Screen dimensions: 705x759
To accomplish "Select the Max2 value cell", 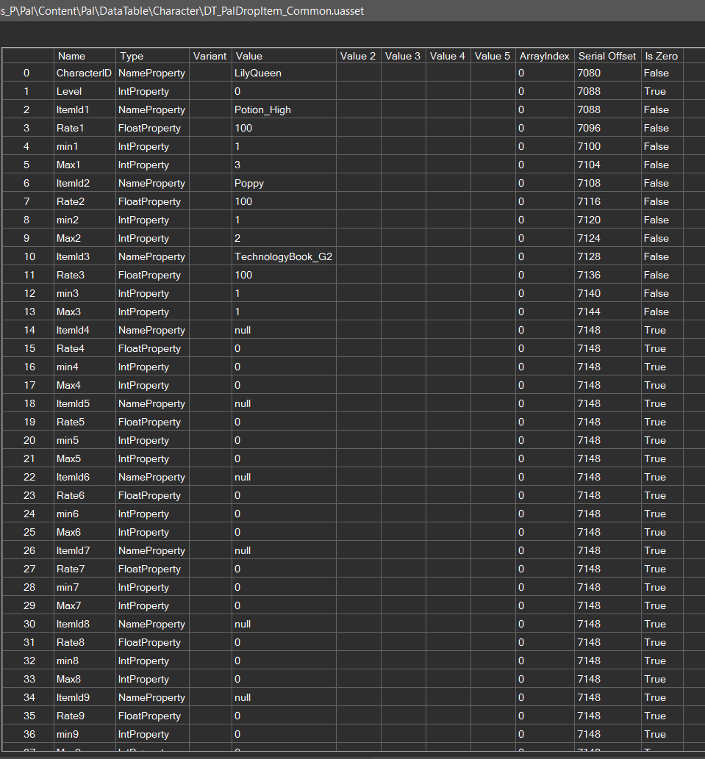I will pos(284,239).
